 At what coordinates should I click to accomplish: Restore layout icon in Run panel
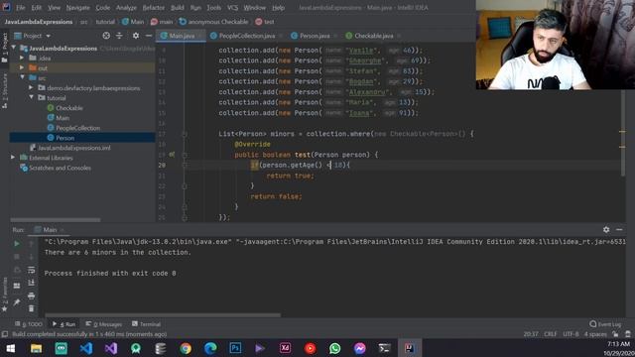click(x=17, y=286)
